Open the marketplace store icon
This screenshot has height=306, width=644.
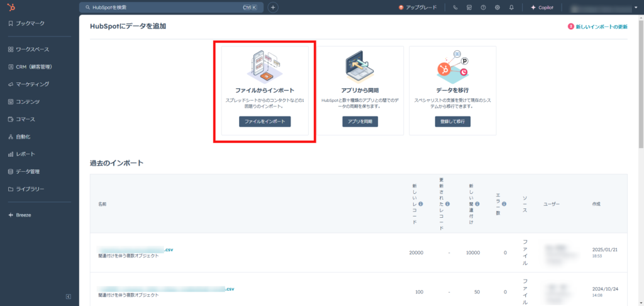[469, 8]
